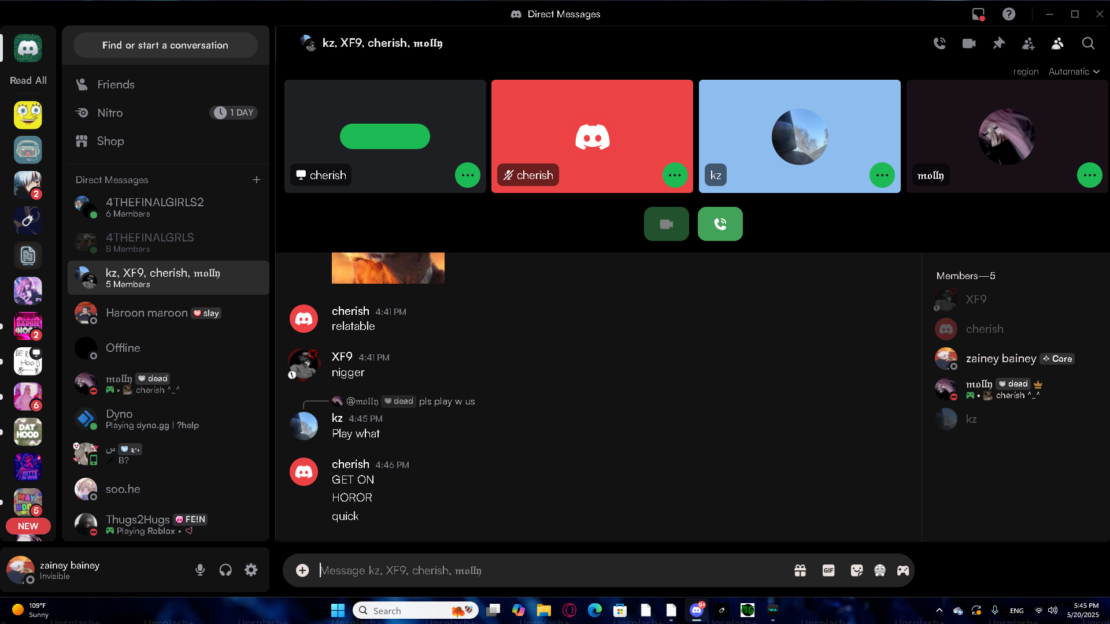Open pinned messages
The height and width of the screenshot is (624, 1110).
point(998,43)
